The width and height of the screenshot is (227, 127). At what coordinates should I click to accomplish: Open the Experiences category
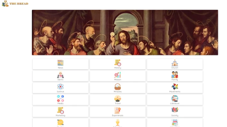tap(117, 112)
